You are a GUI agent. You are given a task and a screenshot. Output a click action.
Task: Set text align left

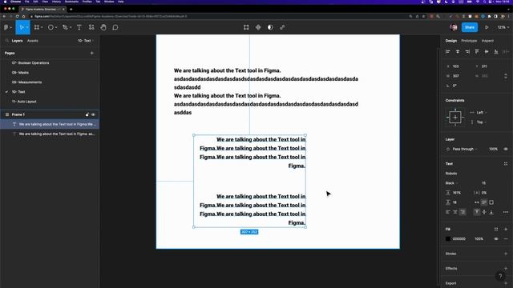448,212
